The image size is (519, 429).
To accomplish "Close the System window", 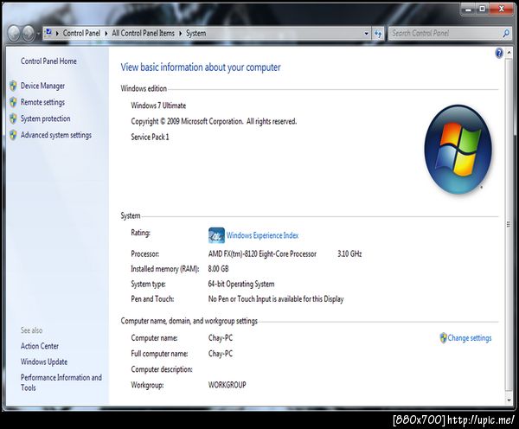I will pyautogui.click(x=502, y=10).
